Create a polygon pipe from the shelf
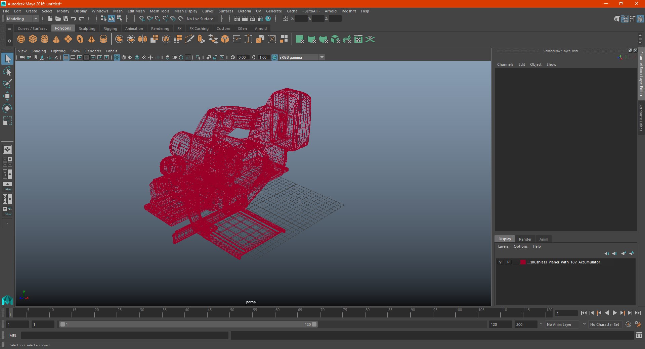This screenshot has height=349, width=645. pyautogui.click(x=103, y=39)
